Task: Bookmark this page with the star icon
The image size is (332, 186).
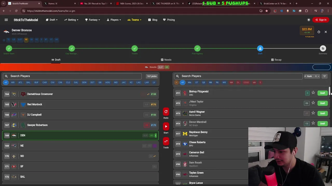Action: [x=266, y=11]
